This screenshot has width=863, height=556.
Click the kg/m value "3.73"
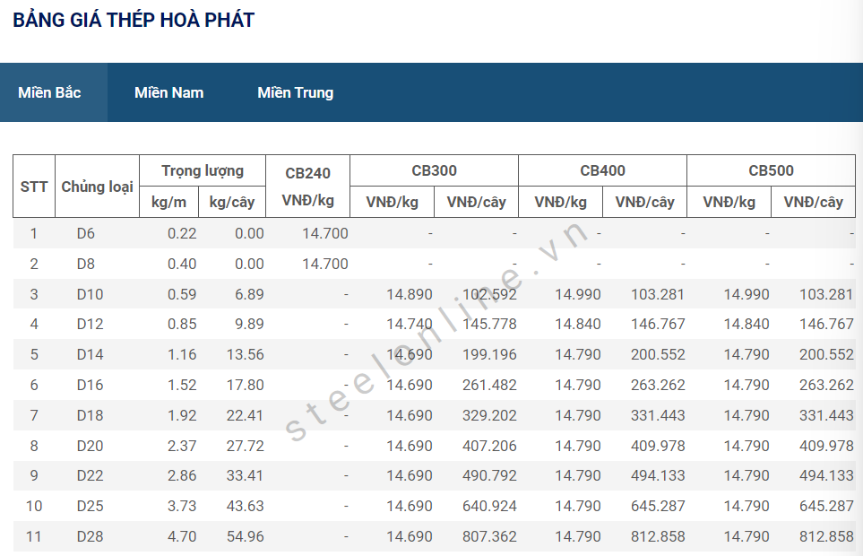pos(182,506)
